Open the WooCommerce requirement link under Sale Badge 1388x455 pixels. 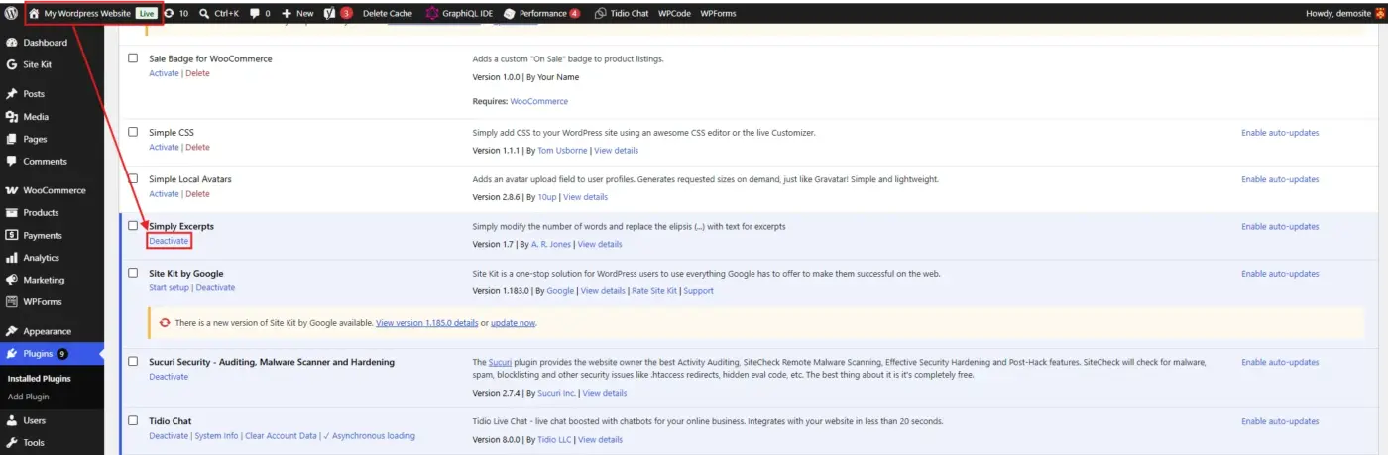[x=539, y=101]
